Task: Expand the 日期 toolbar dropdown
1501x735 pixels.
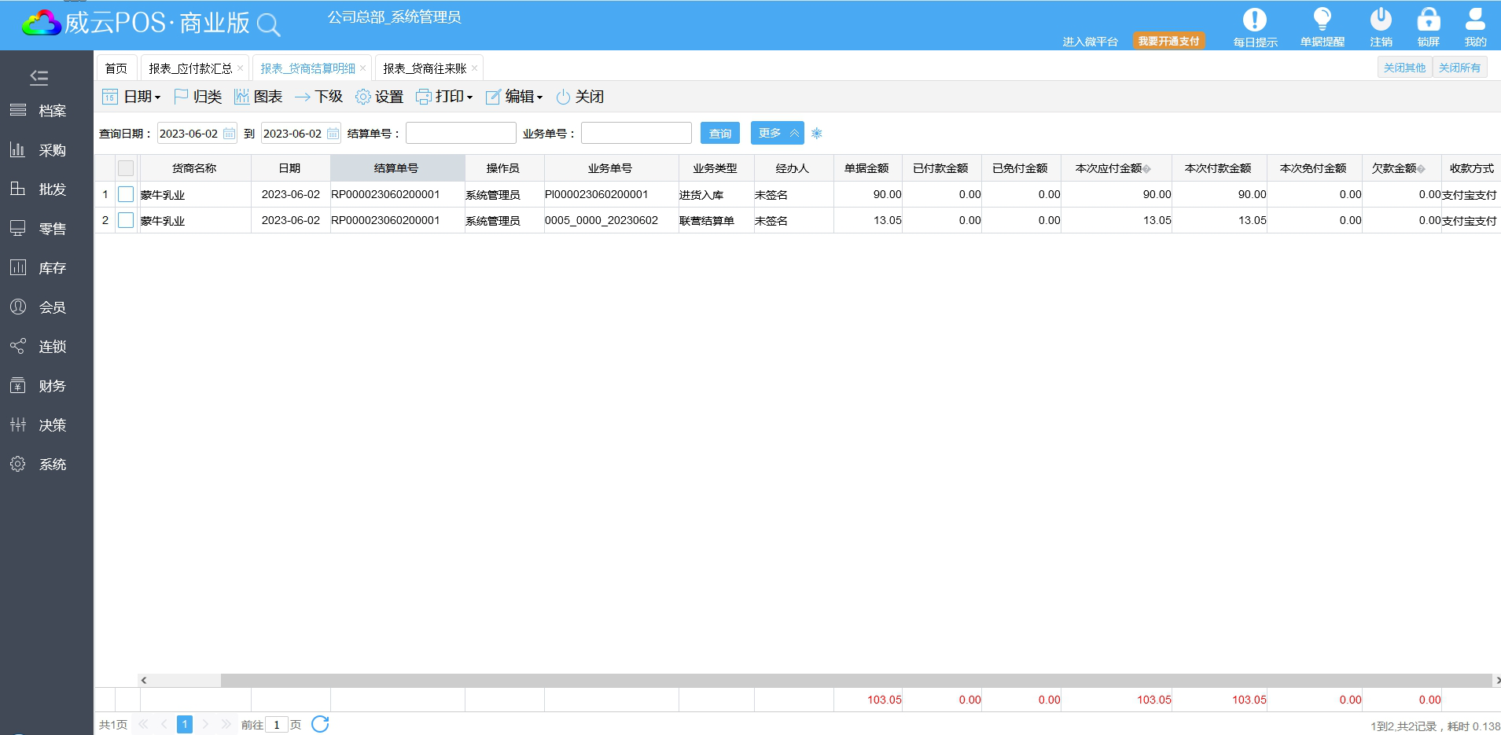Action: (131, 97)
